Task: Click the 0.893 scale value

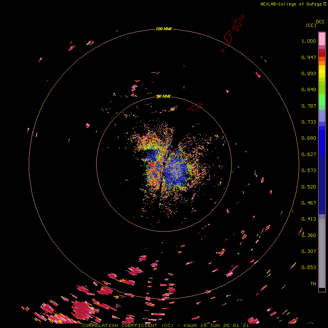Action: (x=309, y=73)
